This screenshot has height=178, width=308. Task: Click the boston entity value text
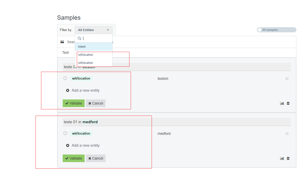tap(163, 79)
